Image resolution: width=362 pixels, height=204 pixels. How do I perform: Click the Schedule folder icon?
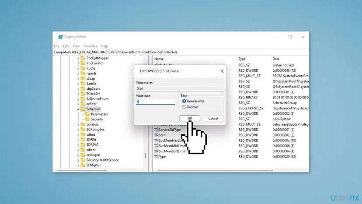pos(83,109)
